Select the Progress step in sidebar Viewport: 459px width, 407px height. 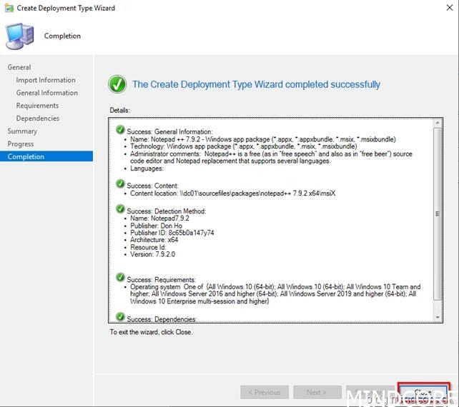click(21, 144)
